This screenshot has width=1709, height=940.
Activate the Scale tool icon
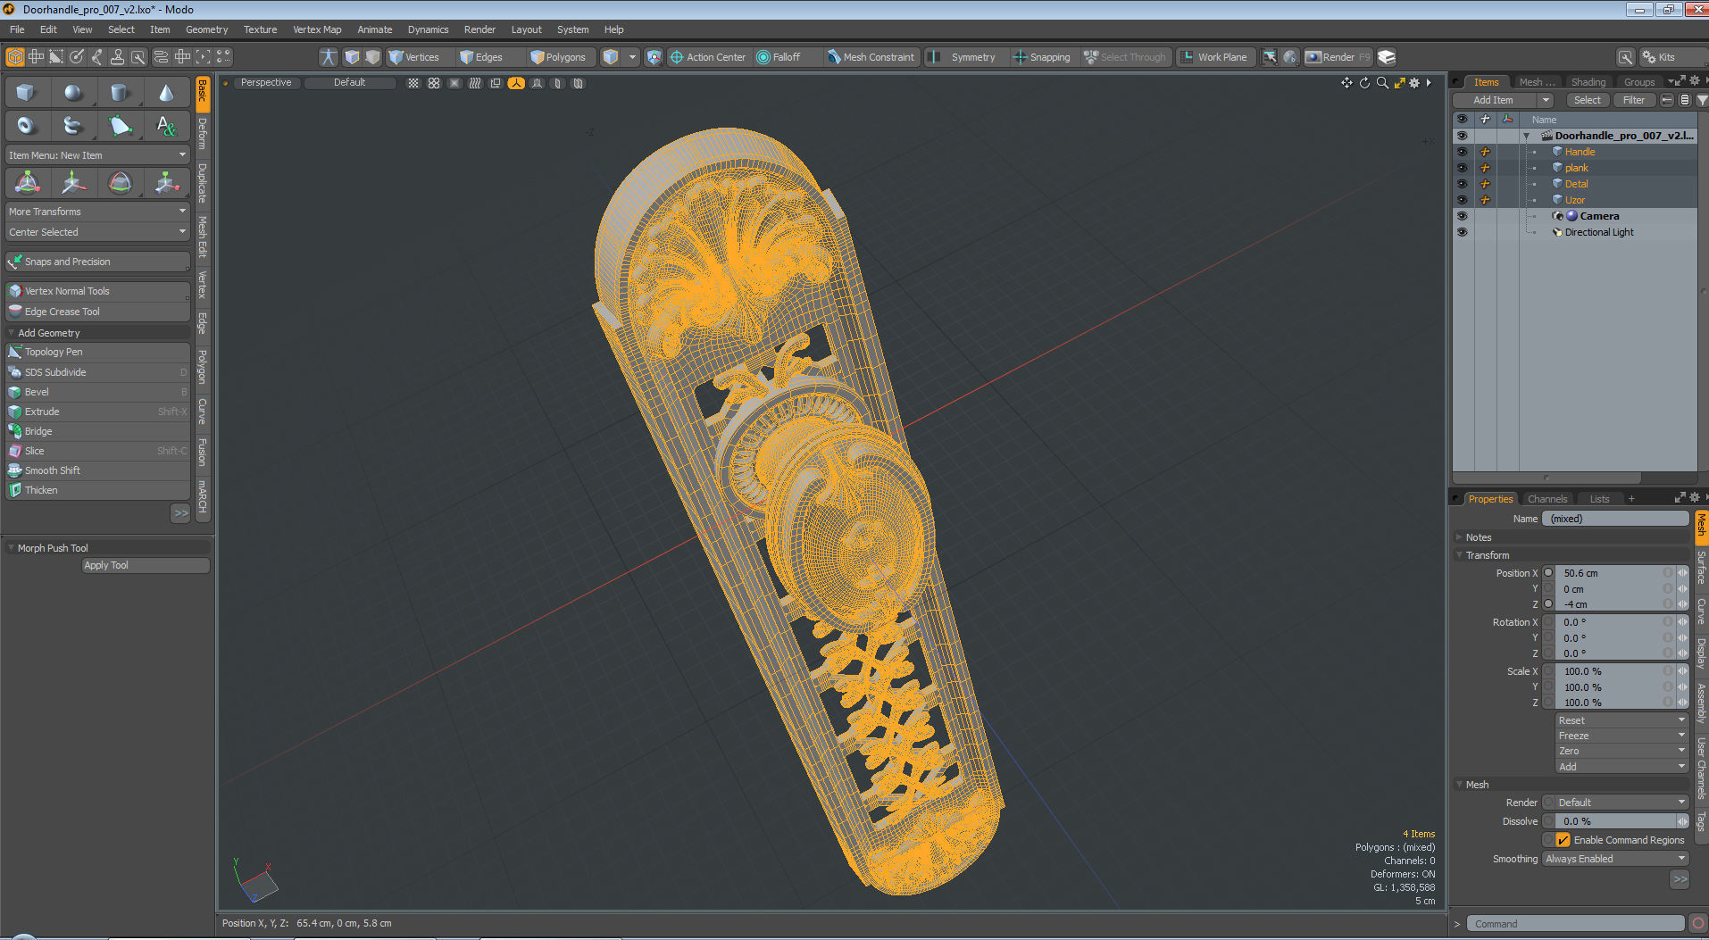pos(167,183)
